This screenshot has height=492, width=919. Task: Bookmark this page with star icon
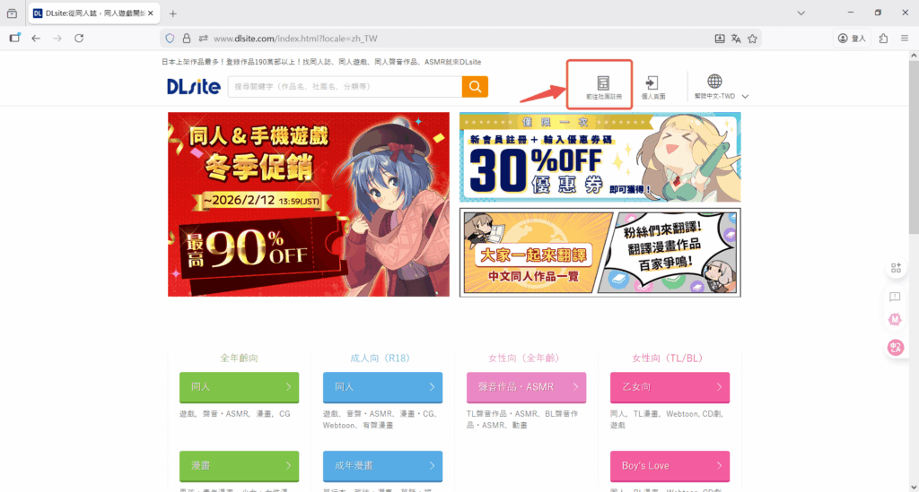[x=753, y=39]
